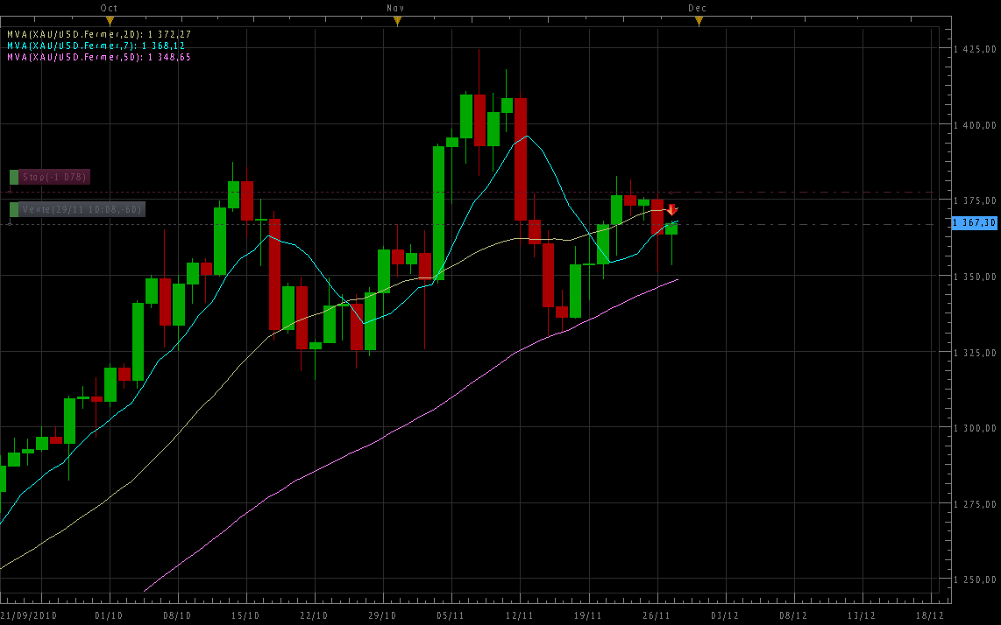Click the 18/12 date on time axis

930,615
